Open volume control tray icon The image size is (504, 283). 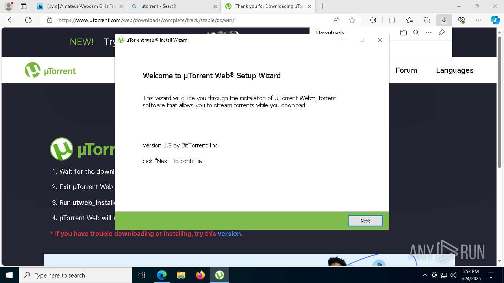(x=453, y=275)
